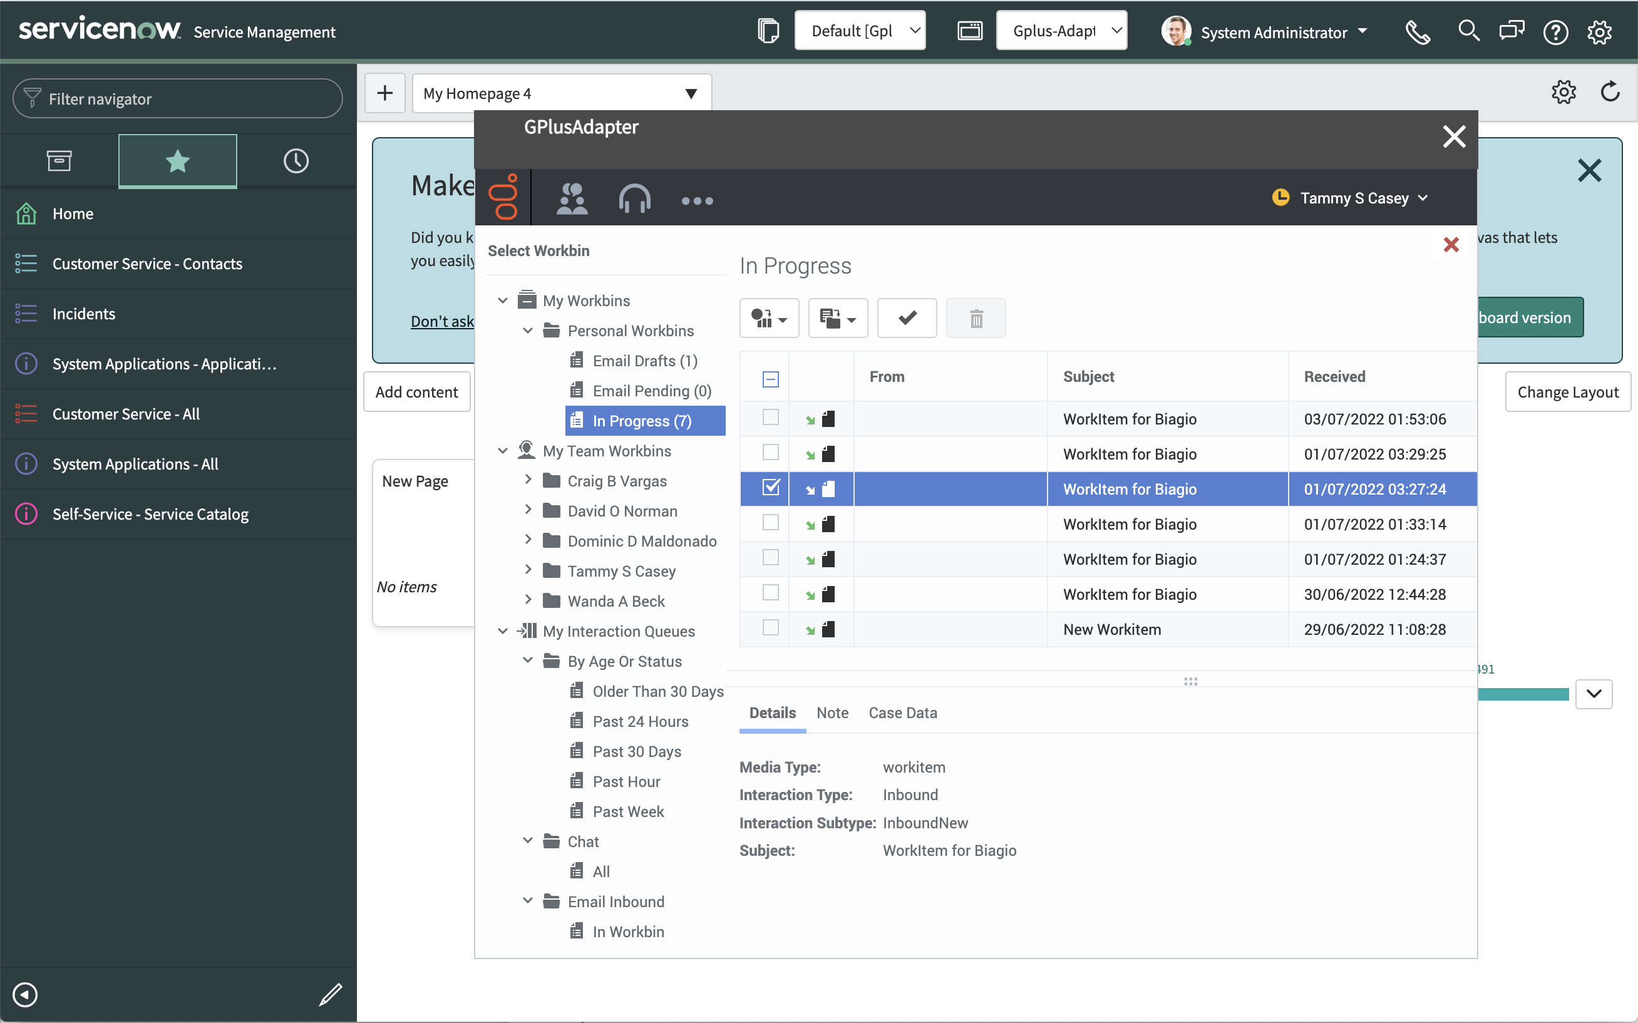The height and width of the screenshot is (1023, 1638).
Task: Click the Home icon in favorites
Action: pyautogui.click(x=26, y=213)
